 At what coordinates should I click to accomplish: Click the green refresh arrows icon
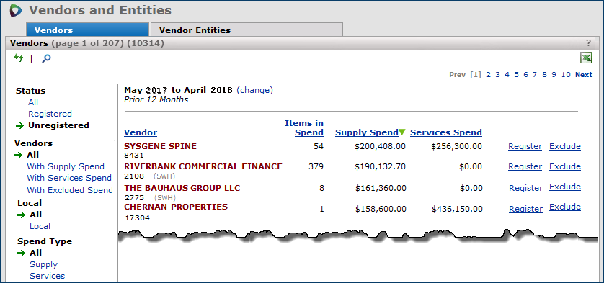tap(19, 58)
